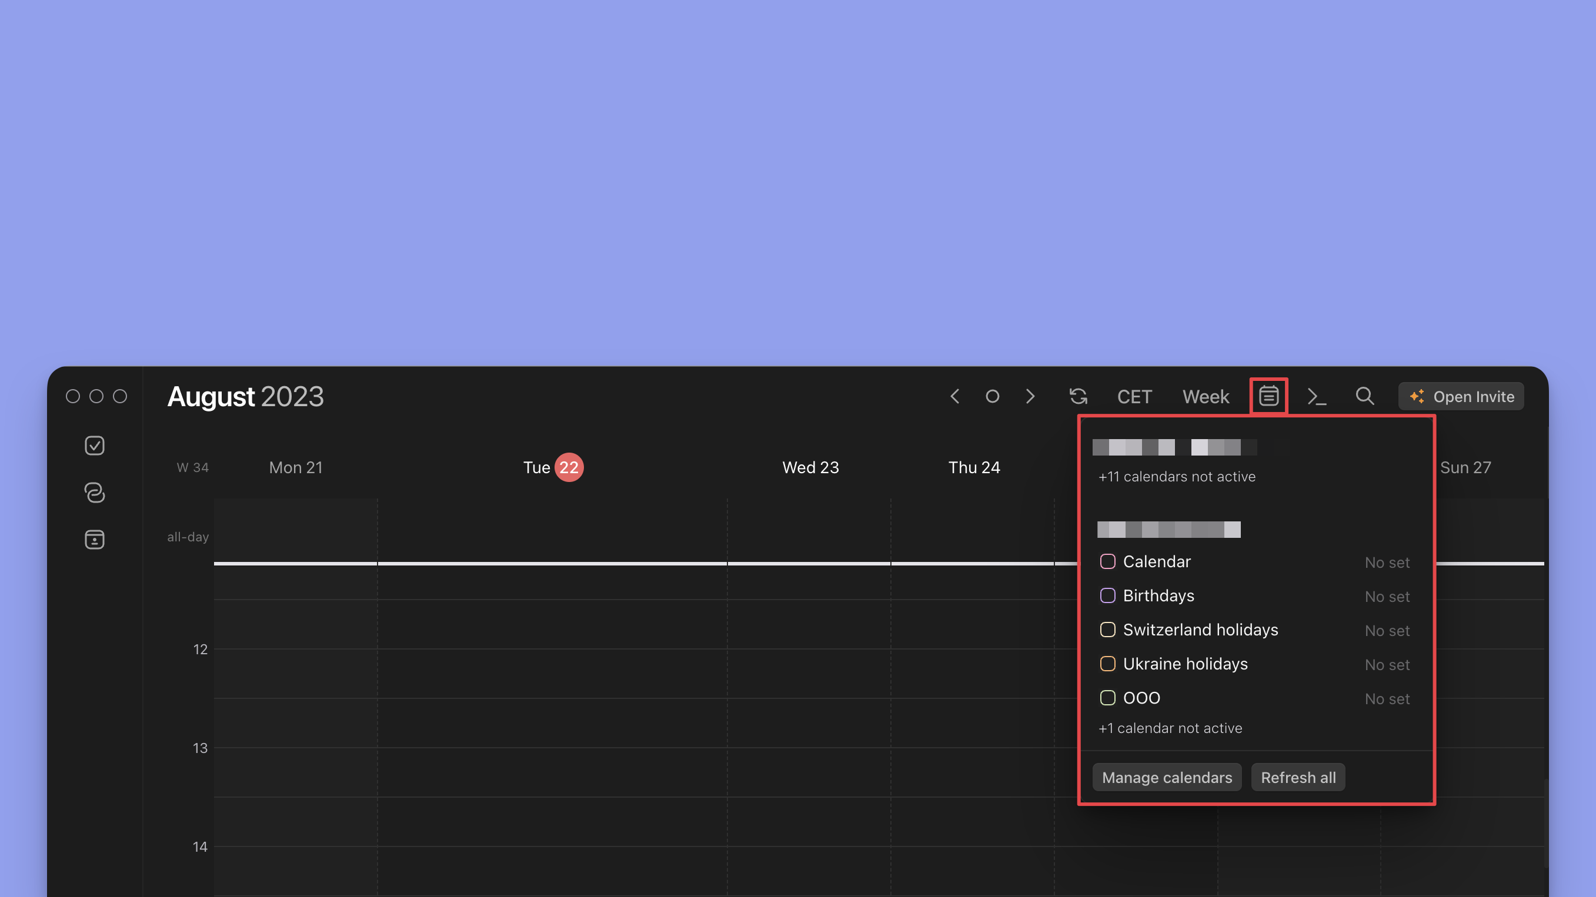
Task: Set calendar set for Calendar row
Action: click(1387, 563)
